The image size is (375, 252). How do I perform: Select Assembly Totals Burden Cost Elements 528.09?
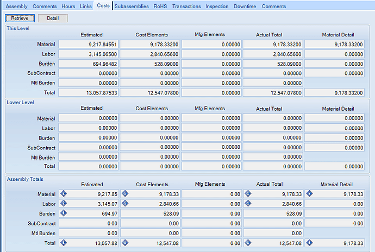click(150, 213)
